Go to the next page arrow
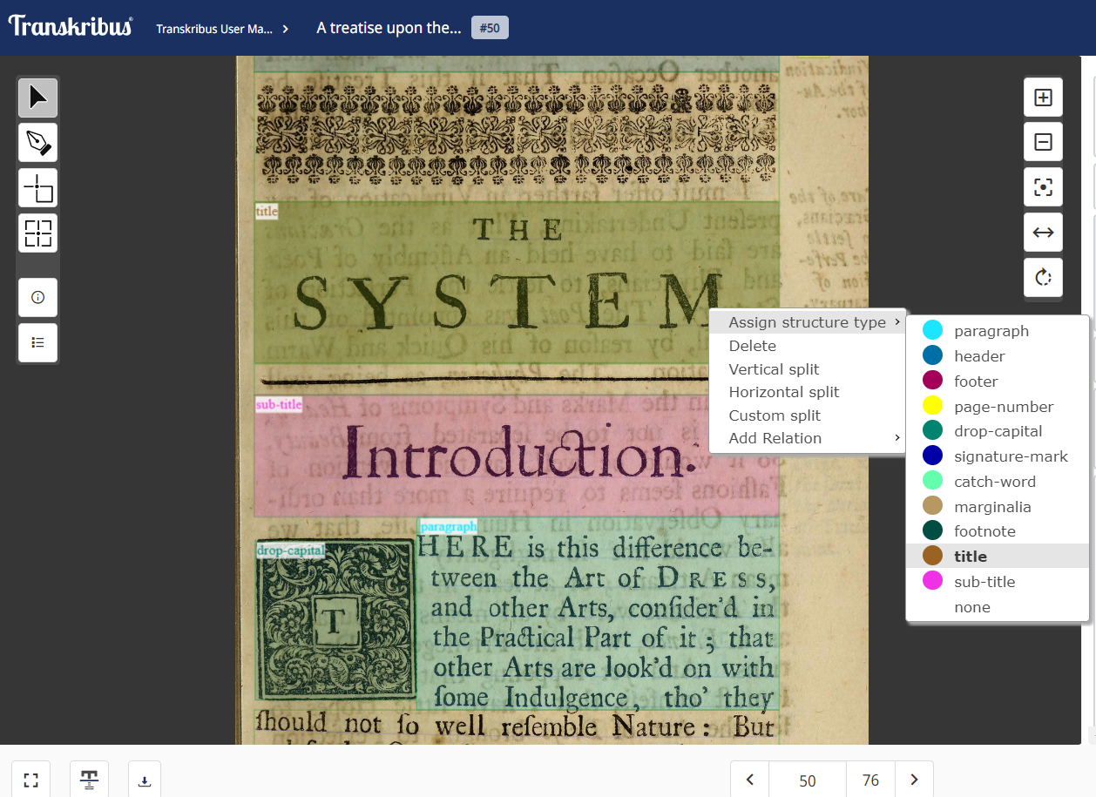Screen dimensions: 1096x797 [914, 780]
